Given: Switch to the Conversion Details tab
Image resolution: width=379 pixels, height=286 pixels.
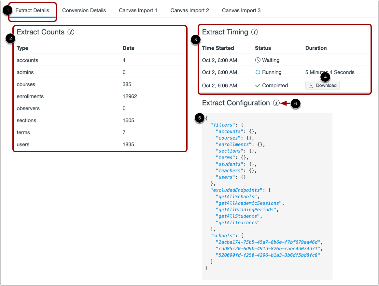Looking at the screenshot, I should (84, 10).
